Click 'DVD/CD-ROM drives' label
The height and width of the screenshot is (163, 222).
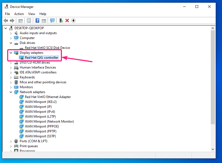coord(35,63)
